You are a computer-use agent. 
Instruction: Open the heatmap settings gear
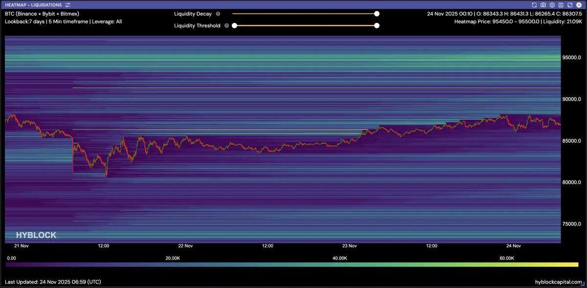click(x=552, y=5)
